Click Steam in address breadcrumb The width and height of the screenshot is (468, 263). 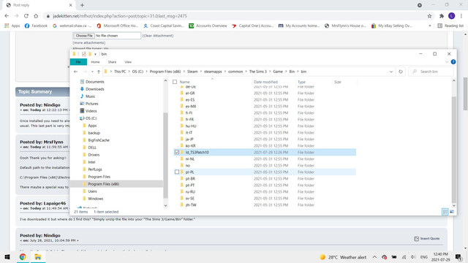coord(192,72)
